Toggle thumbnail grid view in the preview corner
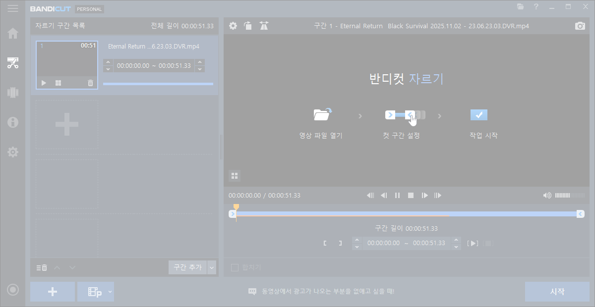Viewport: 595px width, 307px height. (x=235, y=175)
